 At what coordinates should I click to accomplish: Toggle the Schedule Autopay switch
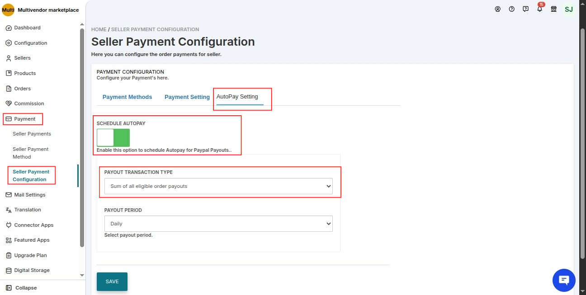tap(113, 138)
